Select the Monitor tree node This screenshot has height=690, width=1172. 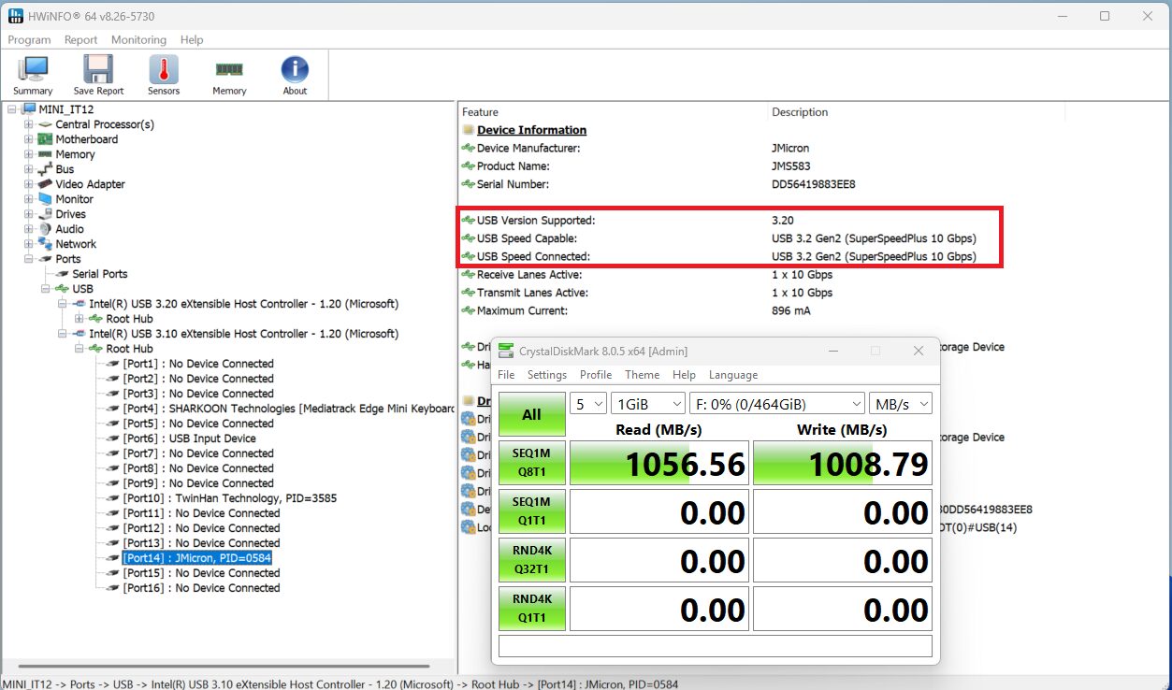click(x=74, y=199)
